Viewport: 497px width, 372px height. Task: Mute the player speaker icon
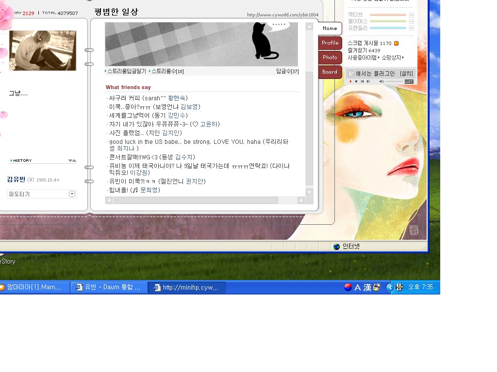click(381, 81)
